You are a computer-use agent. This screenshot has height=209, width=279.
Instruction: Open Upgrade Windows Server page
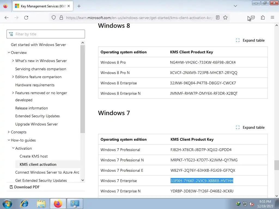tap(37, 124)
